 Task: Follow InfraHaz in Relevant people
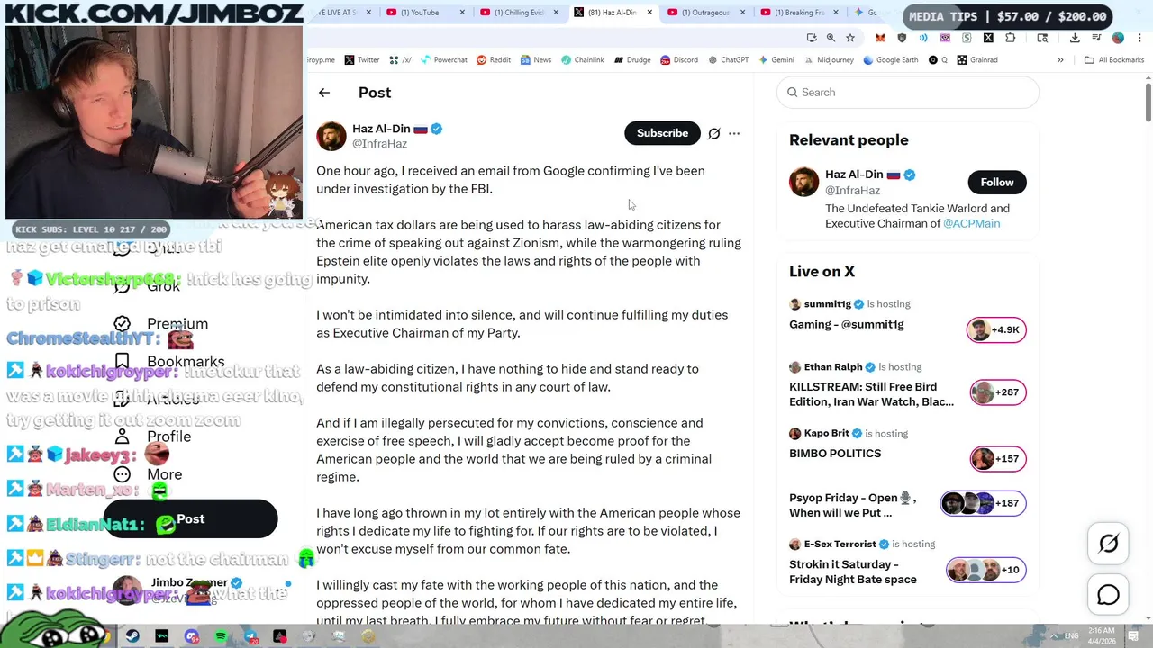[996, 183]
